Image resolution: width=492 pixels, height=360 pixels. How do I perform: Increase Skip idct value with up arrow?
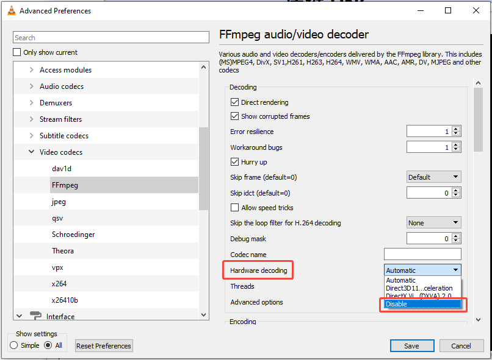point(456,190)
